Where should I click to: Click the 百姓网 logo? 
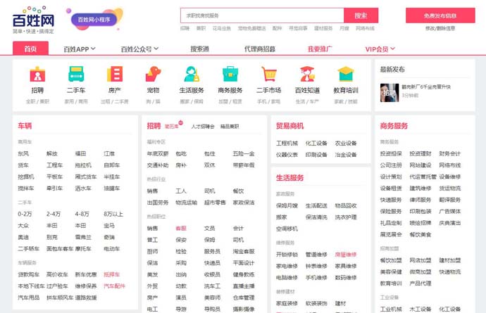33,20
